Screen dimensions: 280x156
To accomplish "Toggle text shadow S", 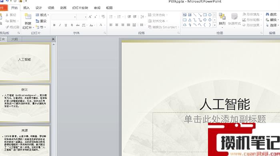I will [x=72, y=25].
